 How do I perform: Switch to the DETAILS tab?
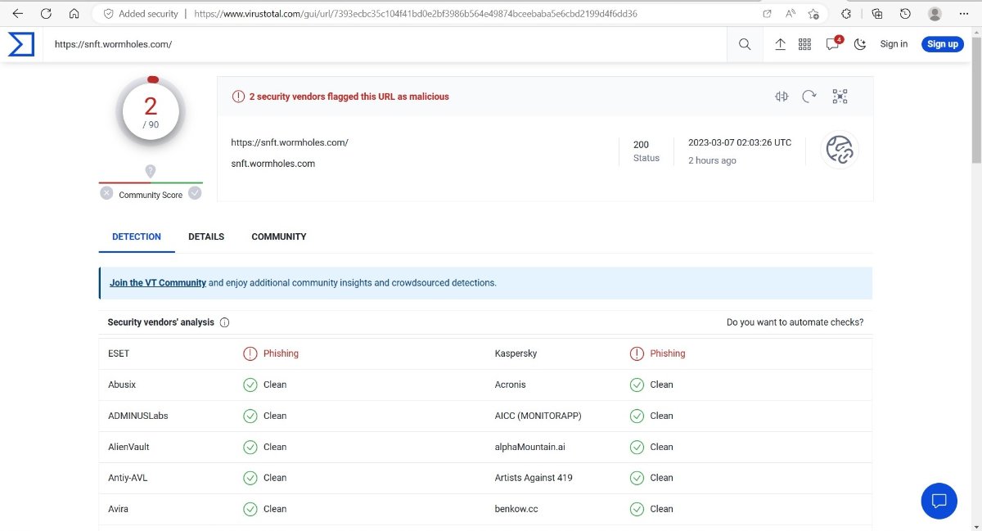tap(206, 236)
